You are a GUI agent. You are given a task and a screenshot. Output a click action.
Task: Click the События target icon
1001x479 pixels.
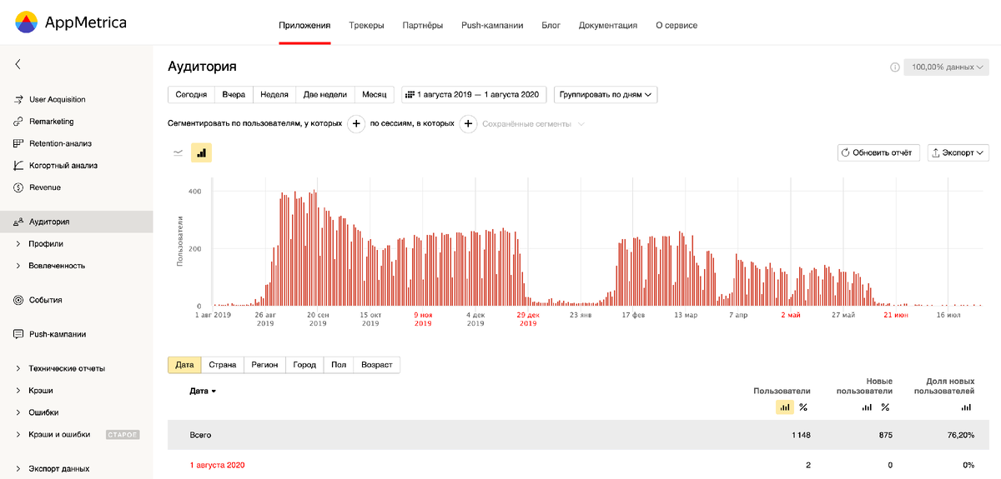pos(18,300)
